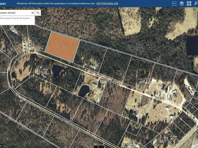198x148 pixels.
Task: Click address label 541 on map
Action: pyautogui.click(x=47, y=74)
